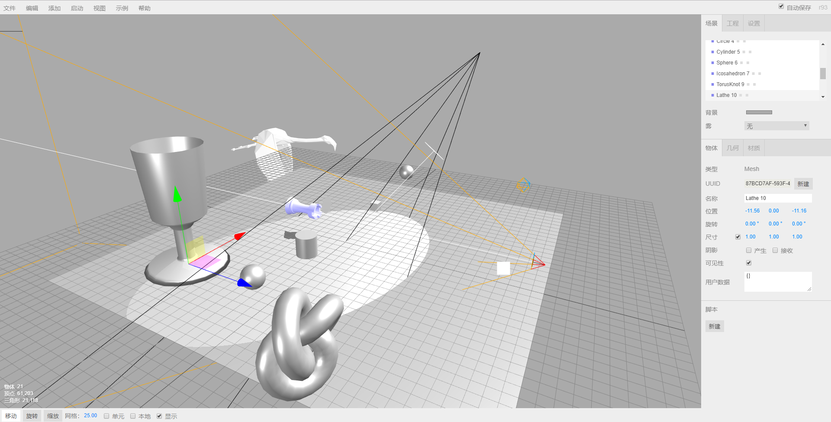Click the scene list scroll-up arrow
The height and width of the screenshot is (422, 831).
coord(823,44)
